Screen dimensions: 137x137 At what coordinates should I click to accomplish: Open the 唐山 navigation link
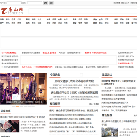pyautogui.click(x=8, y=19)
